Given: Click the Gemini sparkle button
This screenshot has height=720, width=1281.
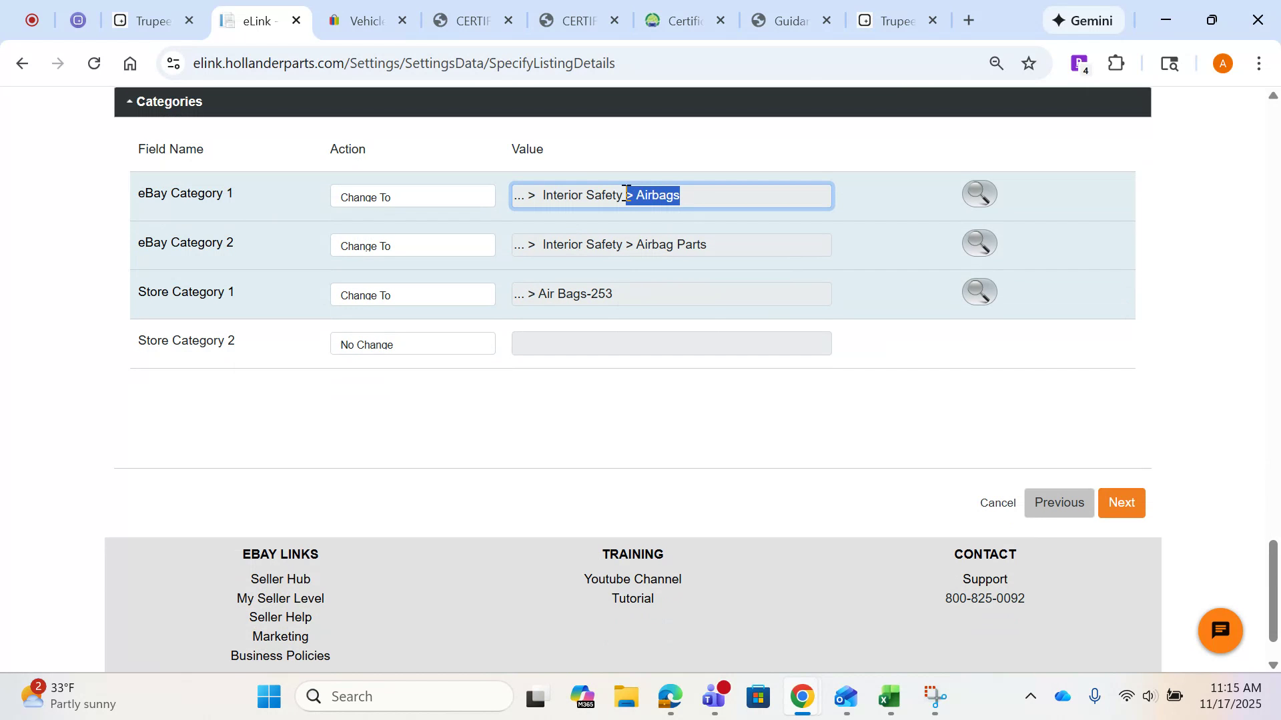Looking at the screenshot, I should click(x=1082, y=20).
